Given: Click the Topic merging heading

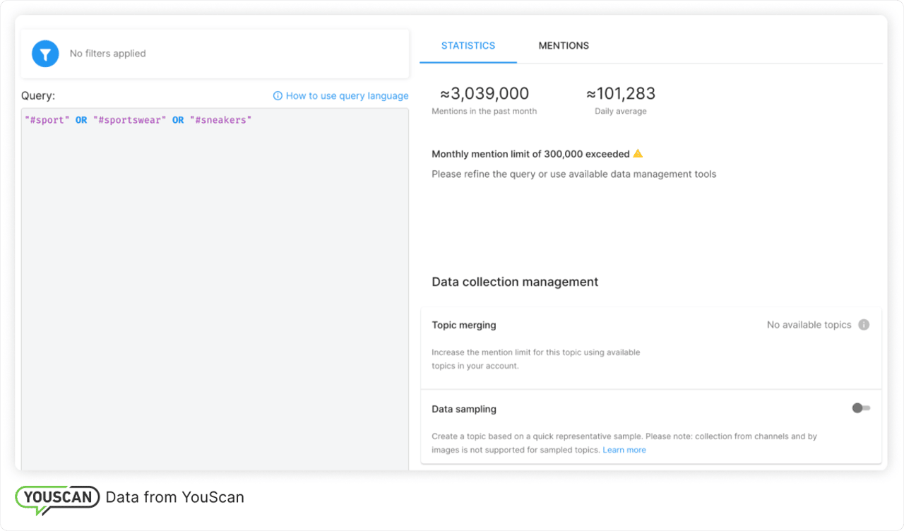Looking at the screenshot, I should point(464,325).
